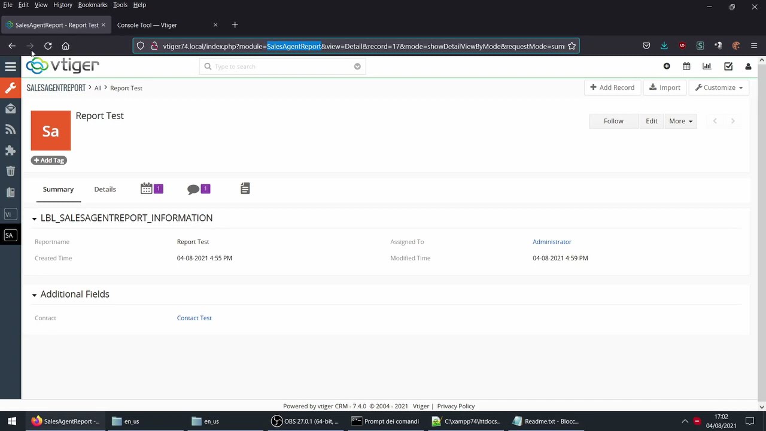Open the Help menu in Firefox
This screenshot has height=431, width=766.
pos(139,5)
